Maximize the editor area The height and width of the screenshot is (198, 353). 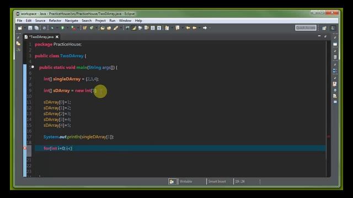[x=325, y=36]
